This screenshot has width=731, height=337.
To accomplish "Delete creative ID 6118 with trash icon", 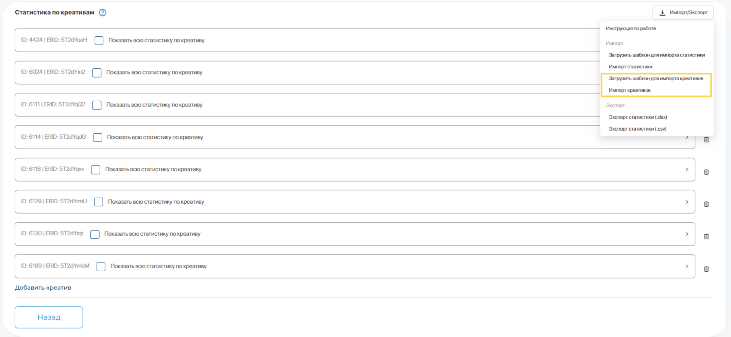I will (706, 172).
